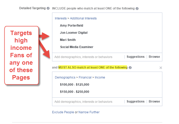Click info icon after INCLUDE people heading
This screenshot has height=124, width=179.
[x=137, y=8]
